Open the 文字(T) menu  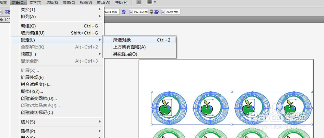click(35, 3)
